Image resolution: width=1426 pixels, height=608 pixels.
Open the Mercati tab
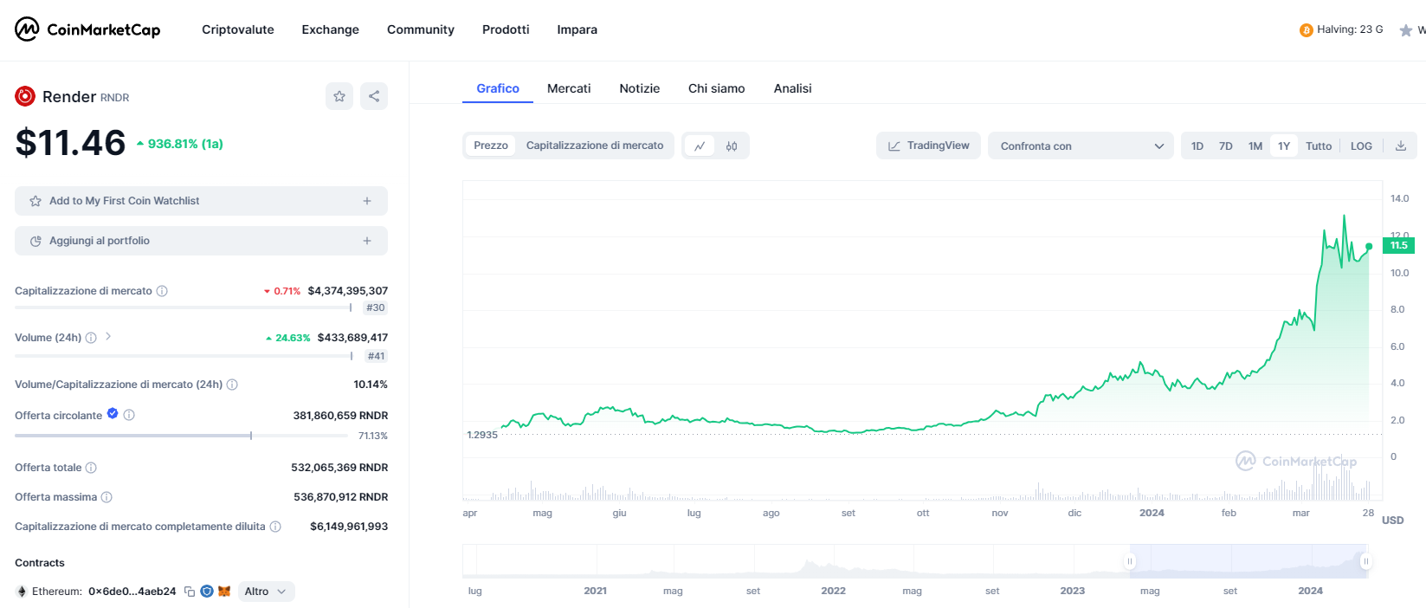569,88
